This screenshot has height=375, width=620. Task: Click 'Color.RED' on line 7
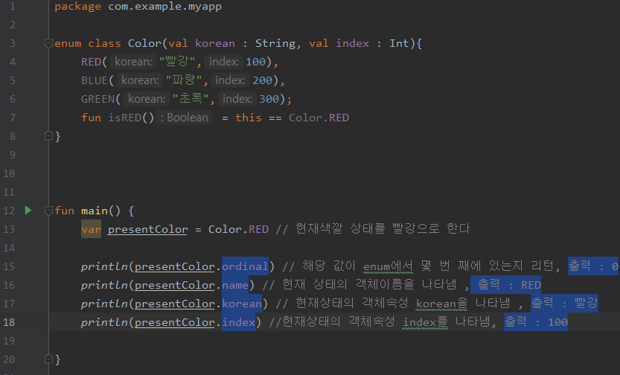coord(319,118)
